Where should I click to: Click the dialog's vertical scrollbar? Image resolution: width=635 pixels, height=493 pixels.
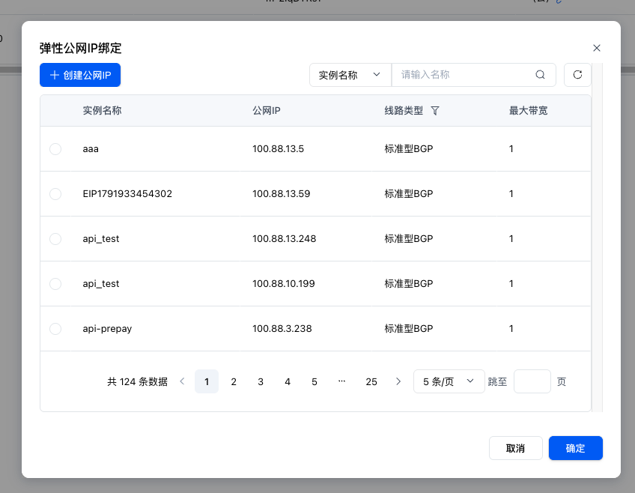coord(598,238)
